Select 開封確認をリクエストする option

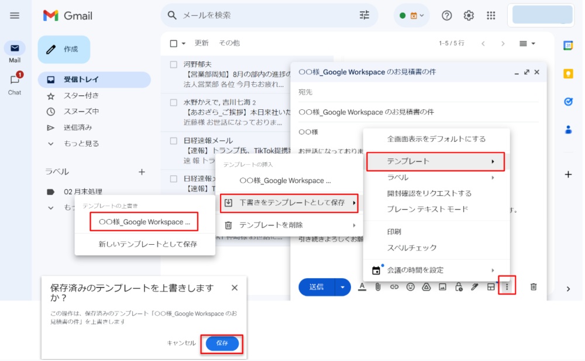coord(436,193)
